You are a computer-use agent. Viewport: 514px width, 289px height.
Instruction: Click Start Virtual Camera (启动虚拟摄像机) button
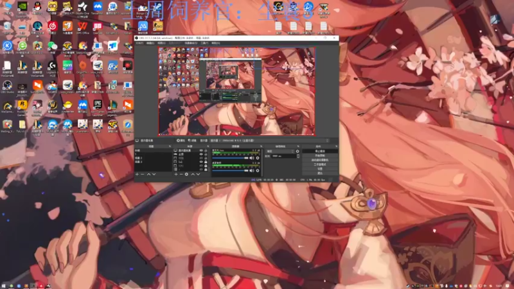point(320,160)
